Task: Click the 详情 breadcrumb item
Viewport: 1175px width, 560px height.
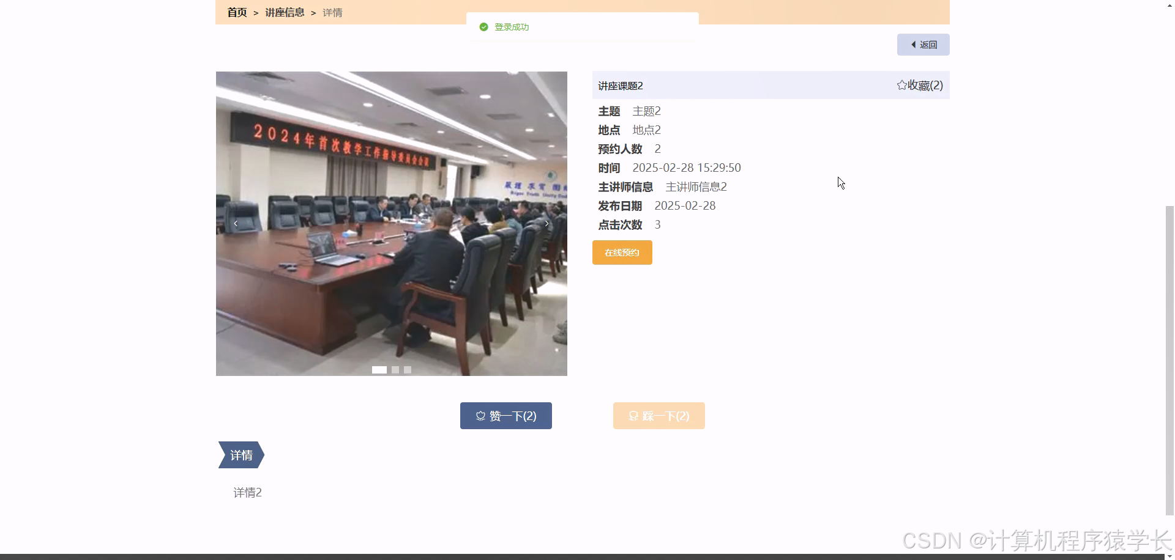Action: [332, 12]
